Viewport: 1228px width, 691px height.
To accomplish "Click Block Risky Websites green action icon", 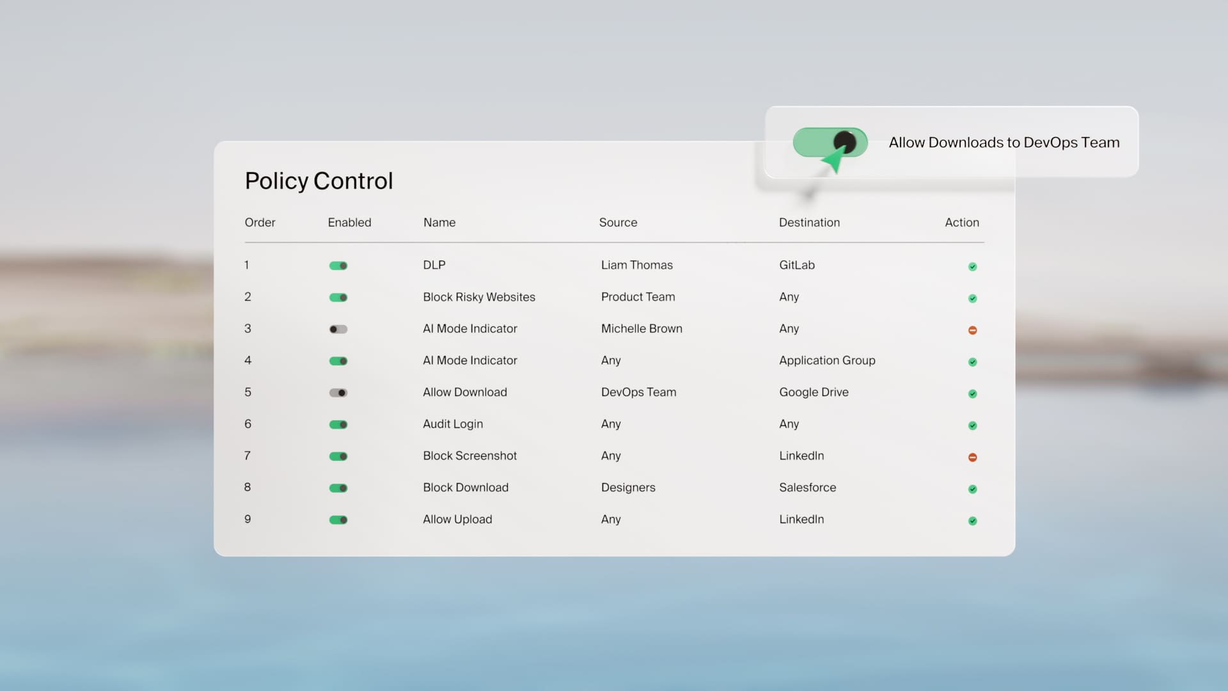I will click(972, 298).
